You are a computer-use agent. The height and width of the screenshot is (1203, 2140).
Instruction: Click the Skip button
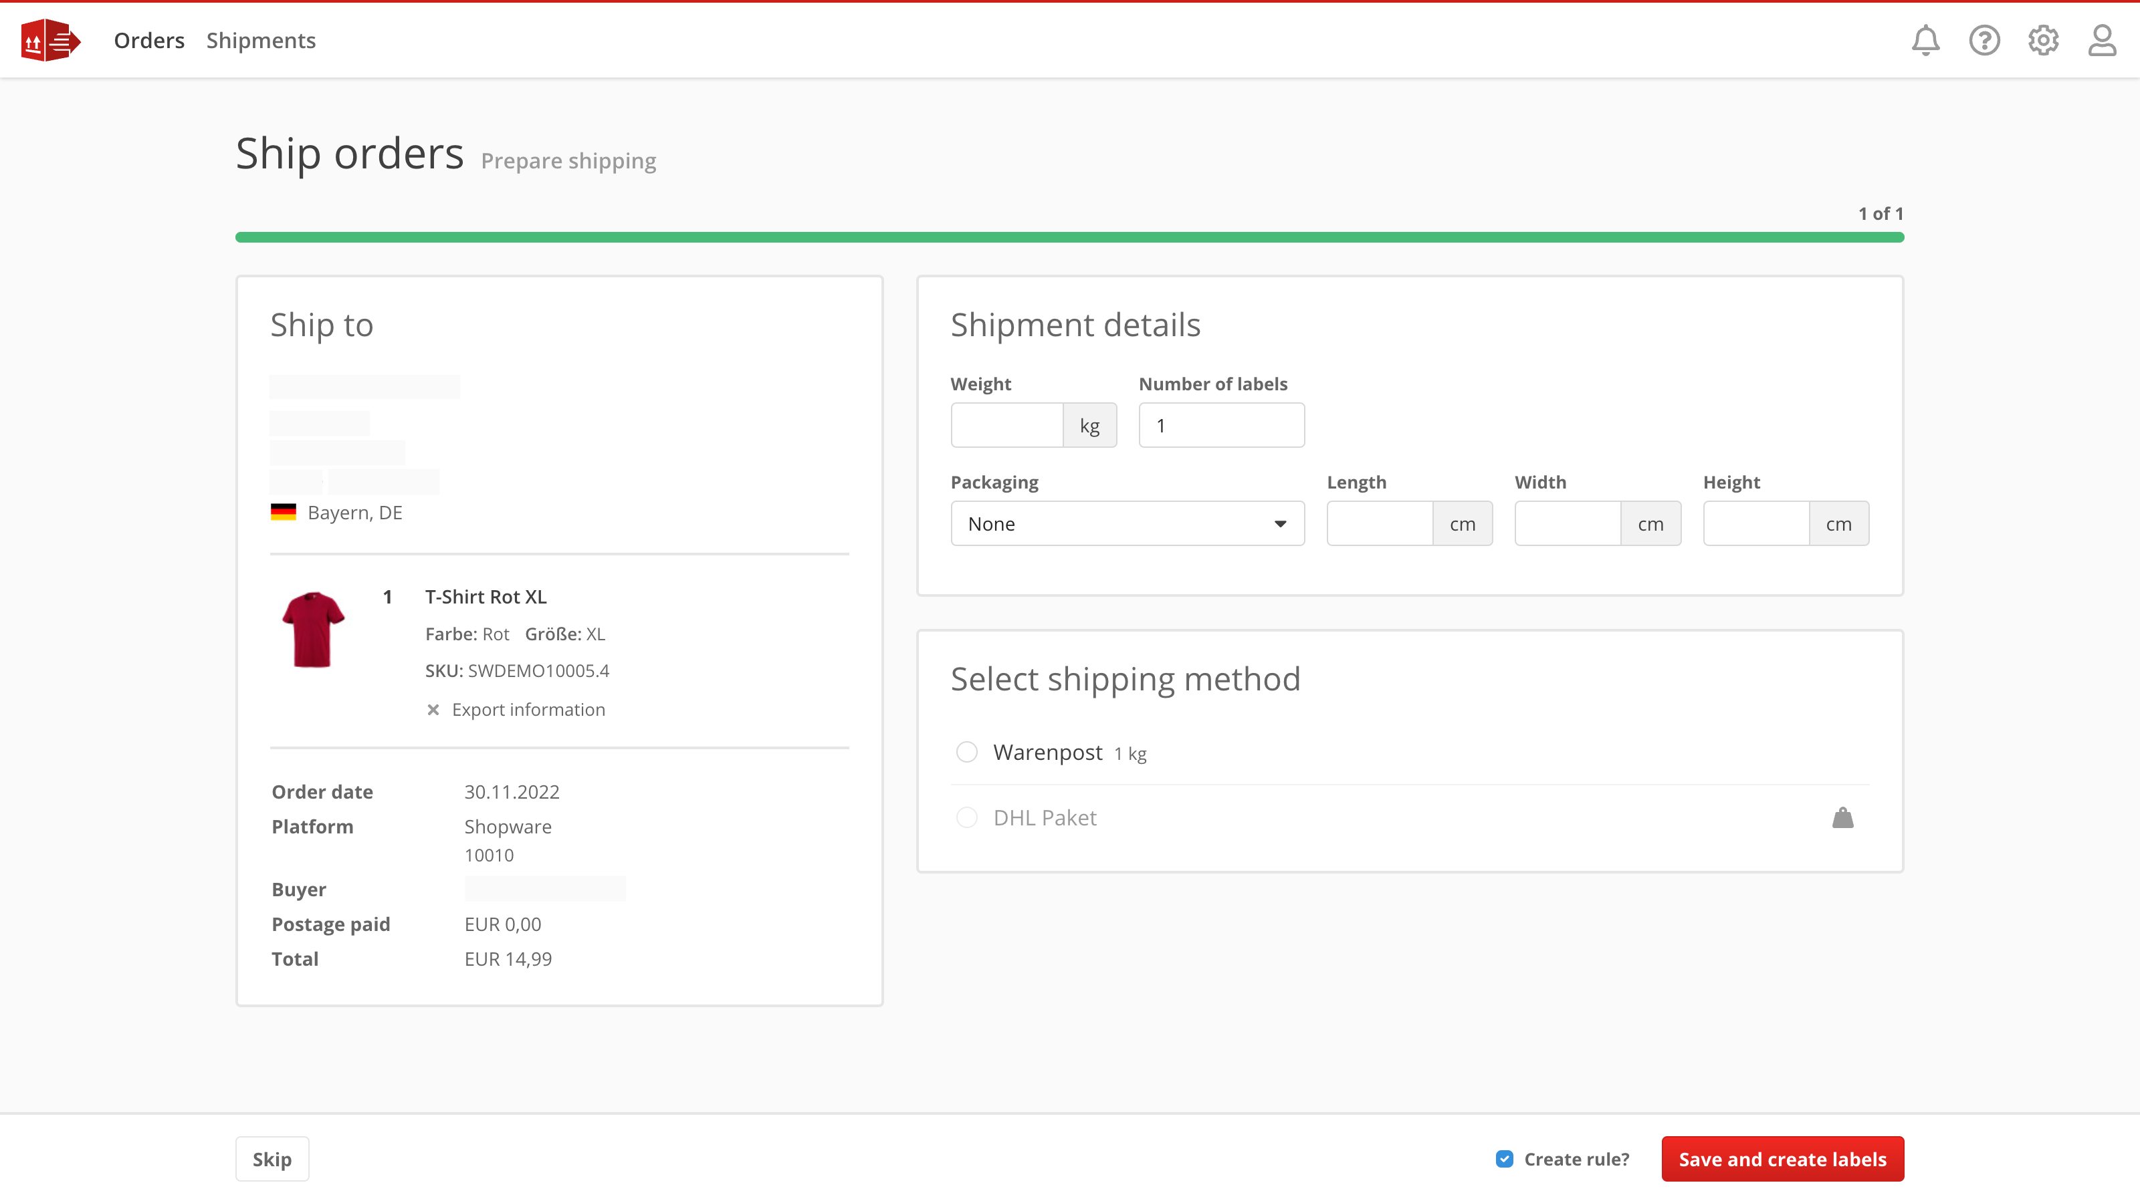tap(272, 1159)
